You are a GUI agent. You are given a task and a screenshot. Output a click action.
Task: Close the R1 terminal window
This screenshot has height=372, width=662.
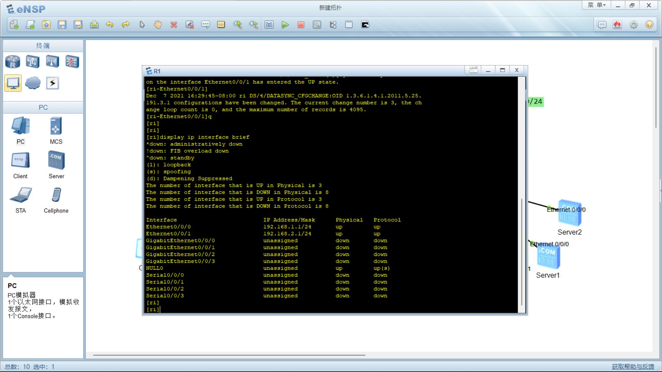tap(516, 70)
